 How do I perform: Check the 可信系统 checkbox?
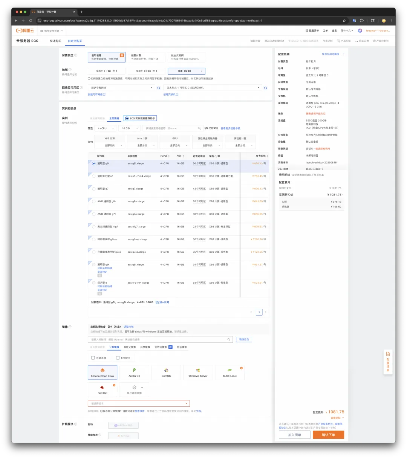tap(93, 358)
